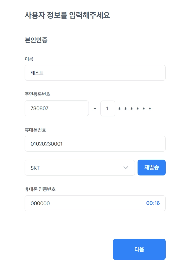This screenshot has height=274, width=188.
Task: Click the birthdate field showing 780807
Action: pos(56,108)
